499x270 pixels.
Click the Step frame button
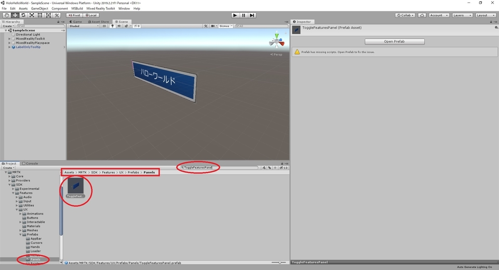[252, 15]
